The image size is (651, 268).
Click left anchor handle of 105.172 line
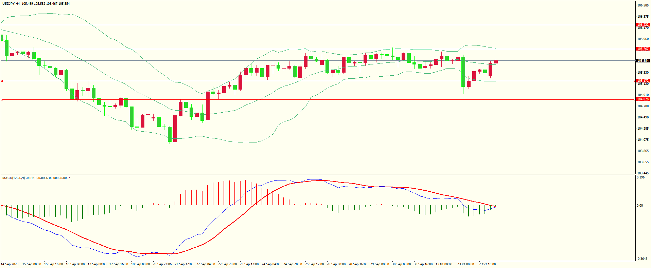2,81
